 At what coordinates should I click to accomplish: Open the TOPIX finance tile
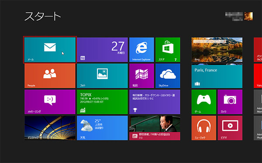click(102, 102)
